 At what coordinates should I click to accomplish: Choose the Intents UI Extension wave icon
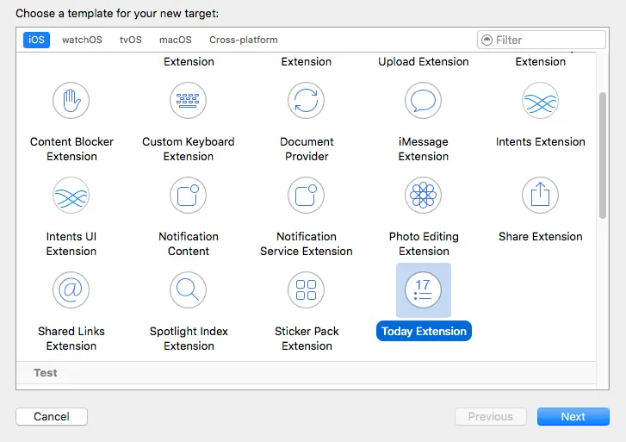tap(71, 195)
